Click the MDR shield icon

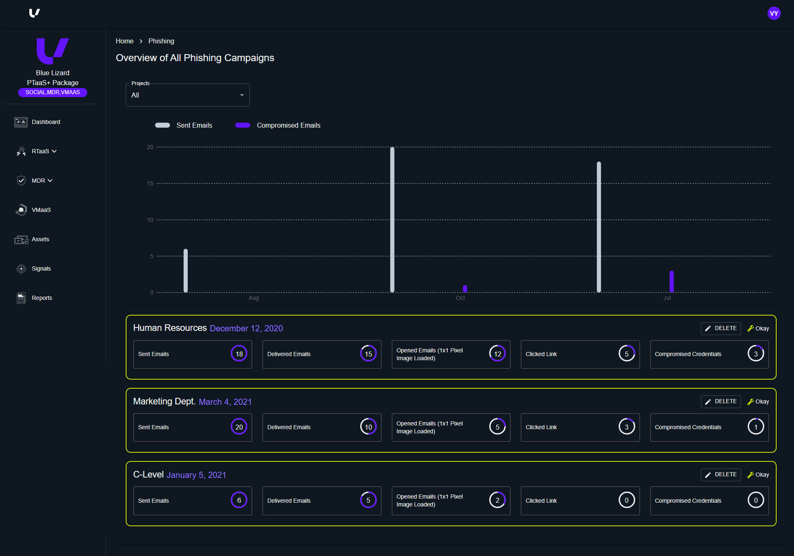pyautogui.click(x=21, y=181)
